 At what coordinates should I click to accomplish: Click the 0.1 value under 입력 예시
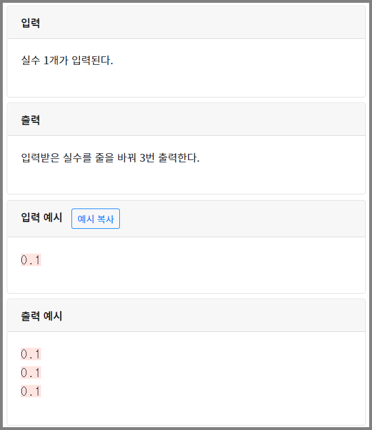pyautogui.click(x=31, y=260)
